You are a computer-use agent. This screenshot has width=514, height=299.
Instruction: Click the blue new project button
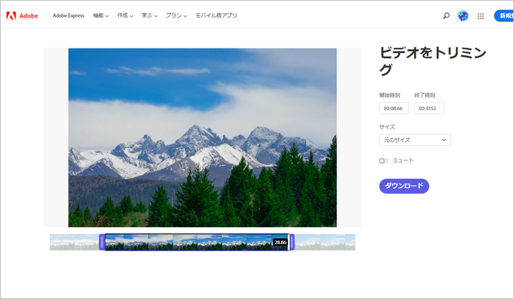pyautogui.click(x=504, y=15)
